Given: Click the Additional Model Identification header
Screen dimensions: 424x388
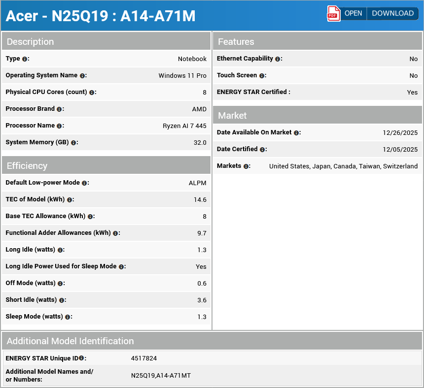Looking at the screenshot, I should (x=212, y=341).
